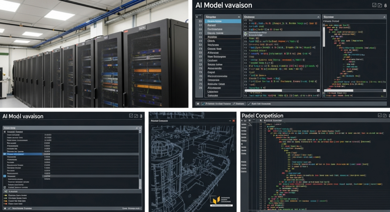Viewport: 390px width, 212px height.
Task: Collapse the Dooard Conood tree node
Action: coord(5,132)
